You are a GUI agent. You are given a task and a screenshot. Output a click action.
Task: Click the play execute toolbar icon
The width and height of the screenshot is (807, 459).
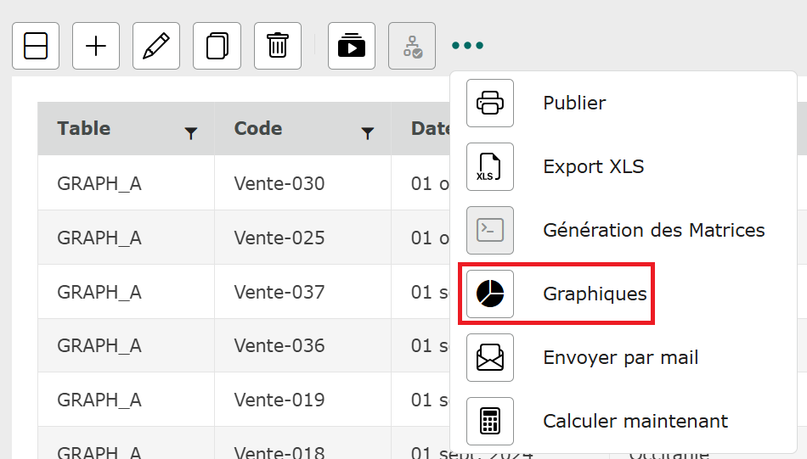click(351, 46)
